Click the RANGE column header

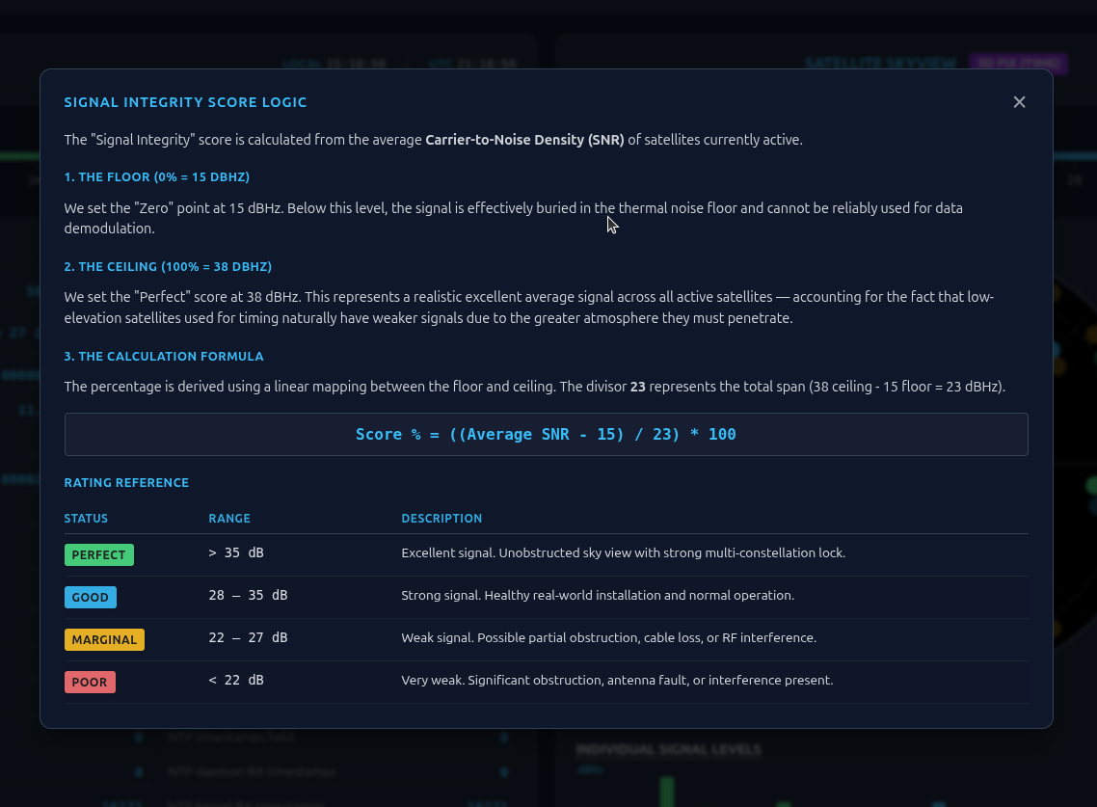click(229, 518)
